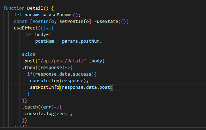Image resolution: width=206 pixels, height=130 pixels.
Task: Click 'setPostInfo' in the const declaration
Action: tap(74, 21)
